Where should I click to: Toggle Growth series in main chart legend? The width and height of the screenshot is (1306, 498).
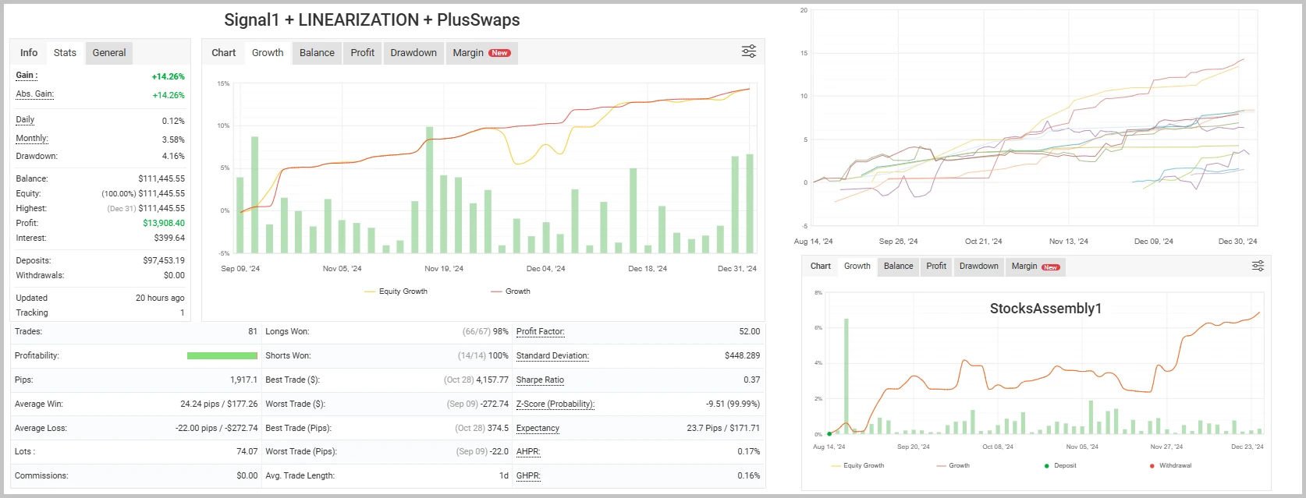click(x=510, y=291)
